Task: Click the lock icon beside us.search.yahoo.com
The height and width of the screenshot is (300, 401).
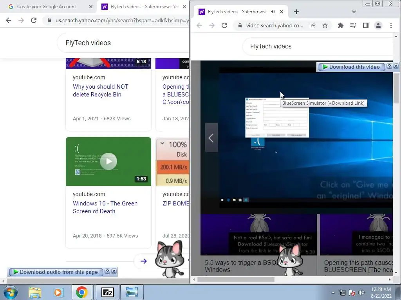Action: 49,20
